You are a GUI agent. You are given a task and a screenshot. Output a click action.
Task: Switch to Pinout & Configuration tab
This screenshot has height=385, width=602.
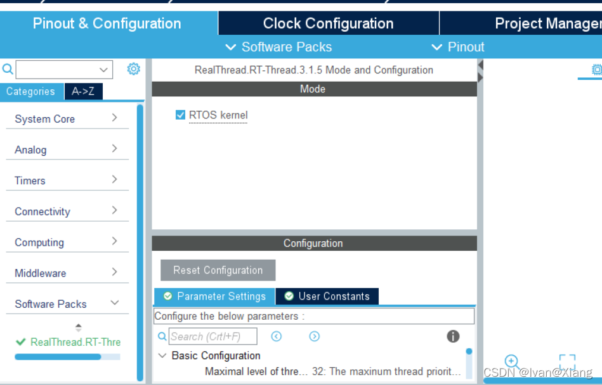[x=107, y=23]
